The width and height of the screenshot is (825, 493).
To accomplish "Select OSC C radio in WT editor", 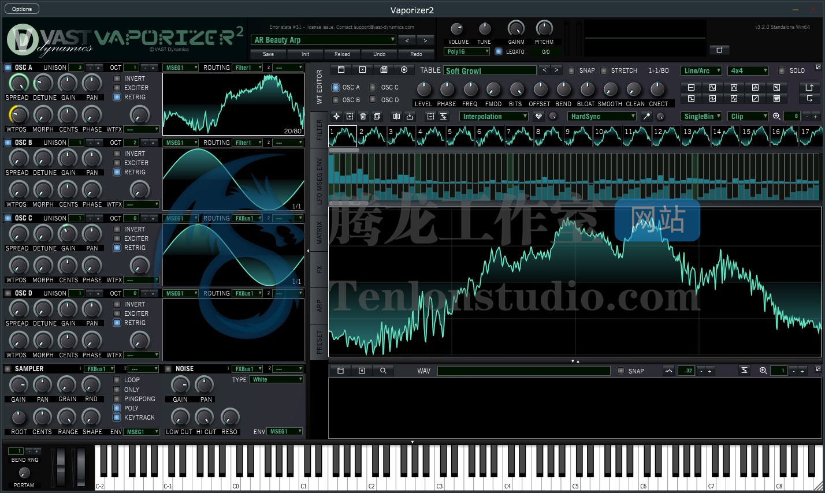I will [x=373, y=87].
